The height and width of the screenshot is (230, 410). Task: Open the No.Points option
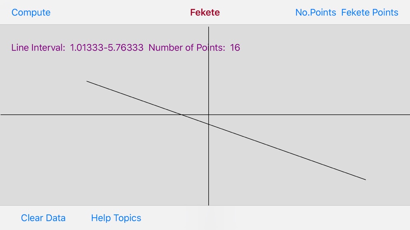pyautogui.click(x=316, y=13)
